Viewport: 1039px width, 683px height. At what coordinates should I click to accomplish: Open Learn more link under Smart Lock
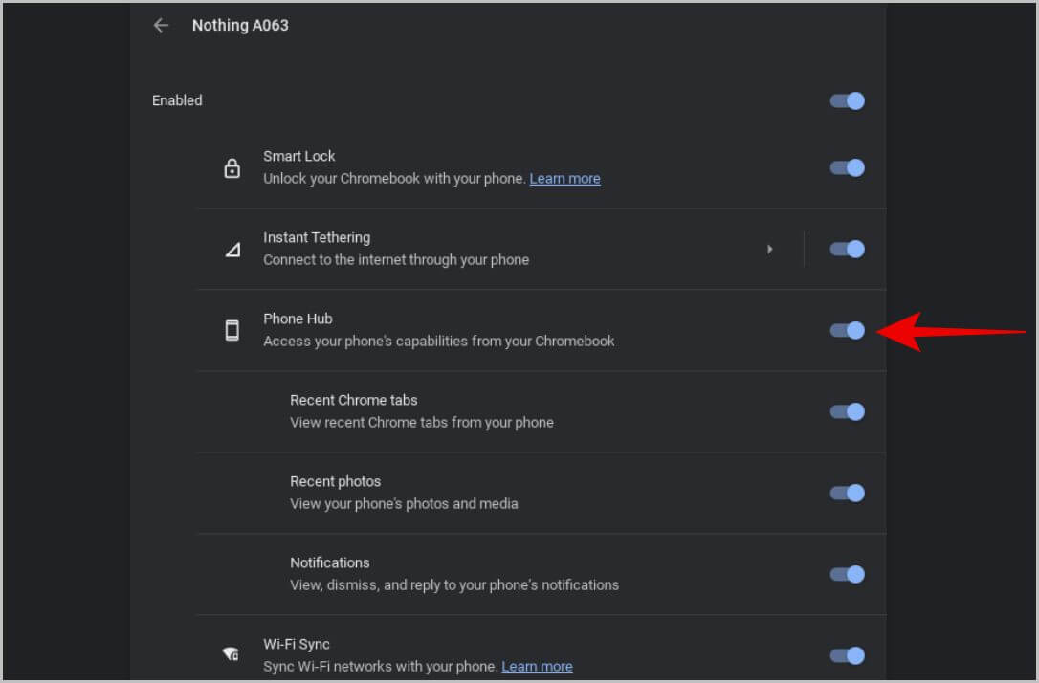coord(564,178)
